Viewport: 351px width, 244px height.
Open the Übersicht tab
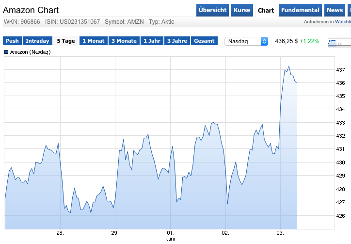[x=213, y=10]
